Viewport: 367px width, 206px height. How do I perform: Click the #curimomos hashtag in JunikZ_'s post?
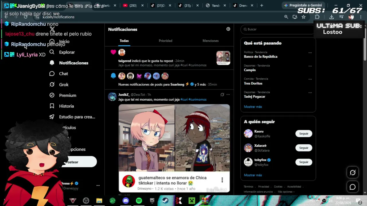pos(197,100)
